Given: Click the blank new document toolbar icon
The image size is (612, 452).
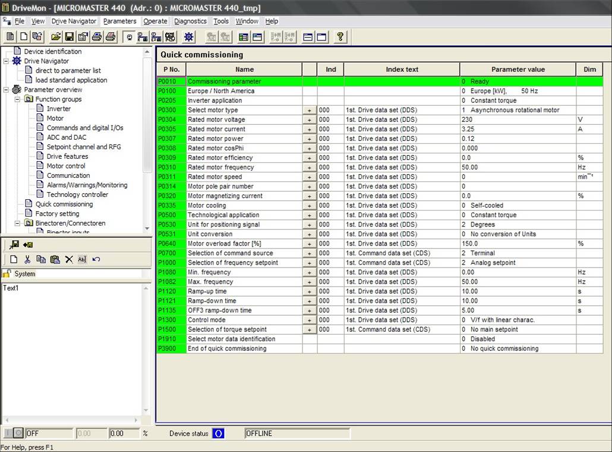Looking at the screenshot, I should click(24, 37).
